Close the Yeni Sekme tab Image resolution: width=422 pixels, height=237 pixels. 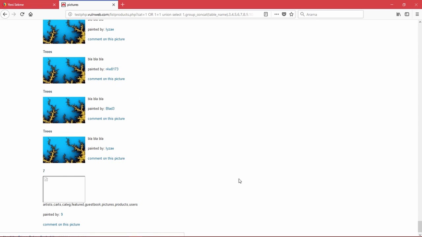point(54,5)
